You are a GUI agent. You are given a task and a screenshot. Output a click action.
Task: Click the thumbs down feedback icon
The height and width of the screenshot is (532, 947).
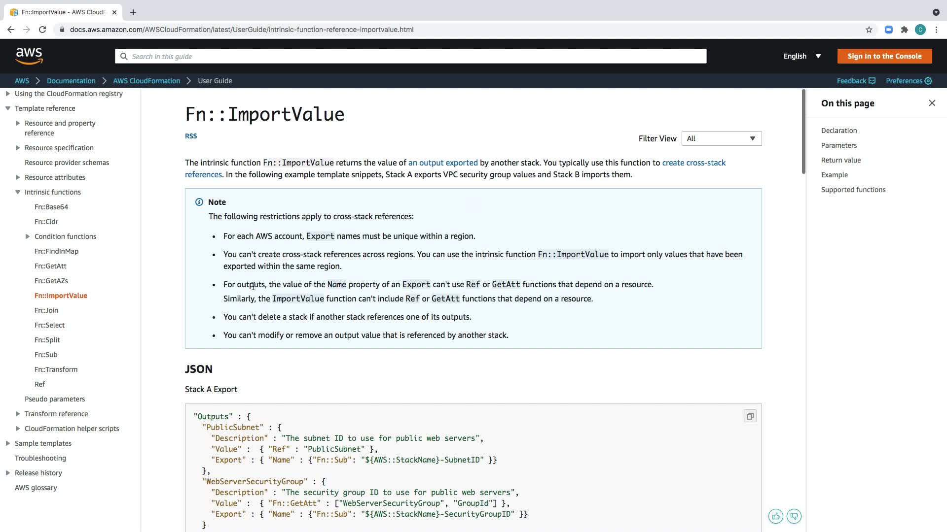[794, 516]
